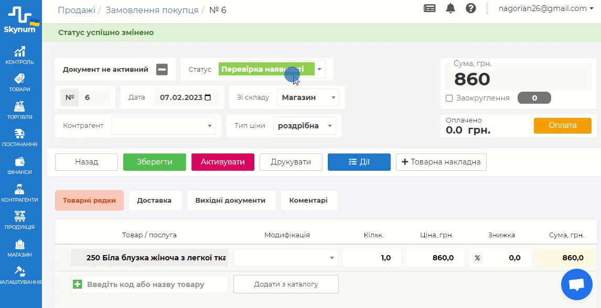Click the green Перевірка наявності status label
Image resolution: width=601 pixels, height=308 pixels.
pos(266,70)
